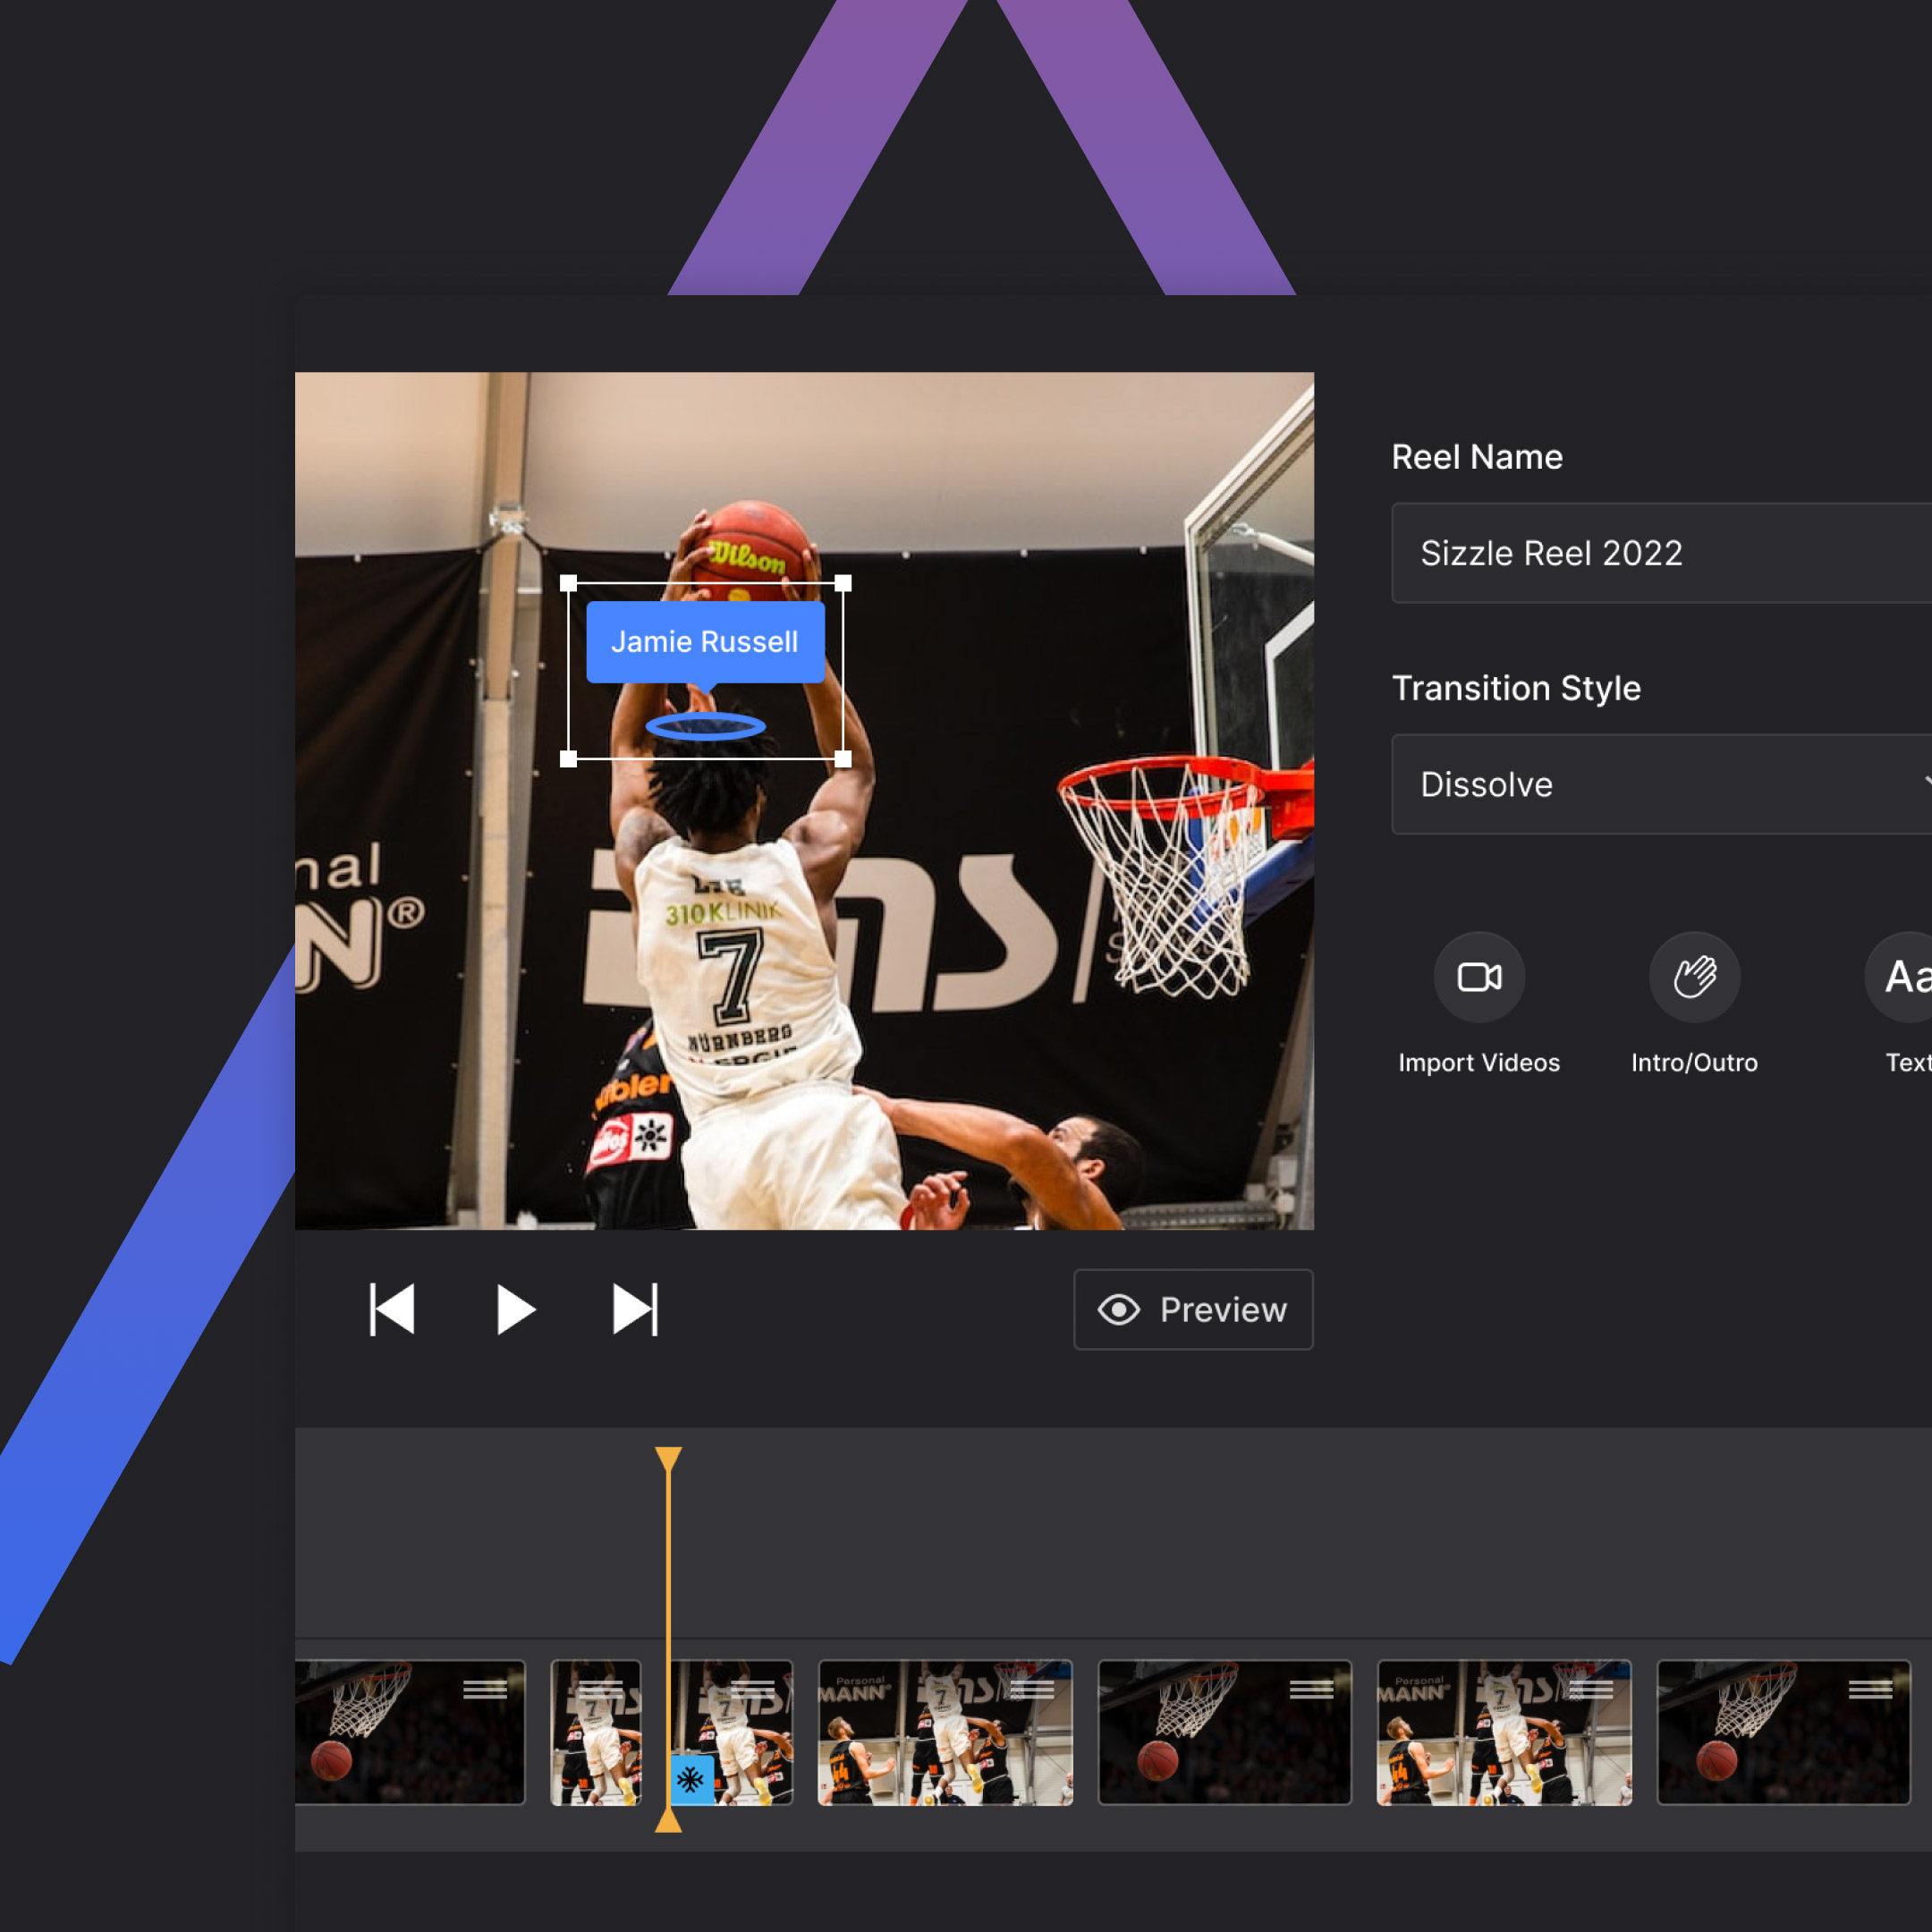The height and width of the screenshot is (1932, 1932).
Task: Click the blue ellipse highlight under the name tag
Action: coord(707,725)
